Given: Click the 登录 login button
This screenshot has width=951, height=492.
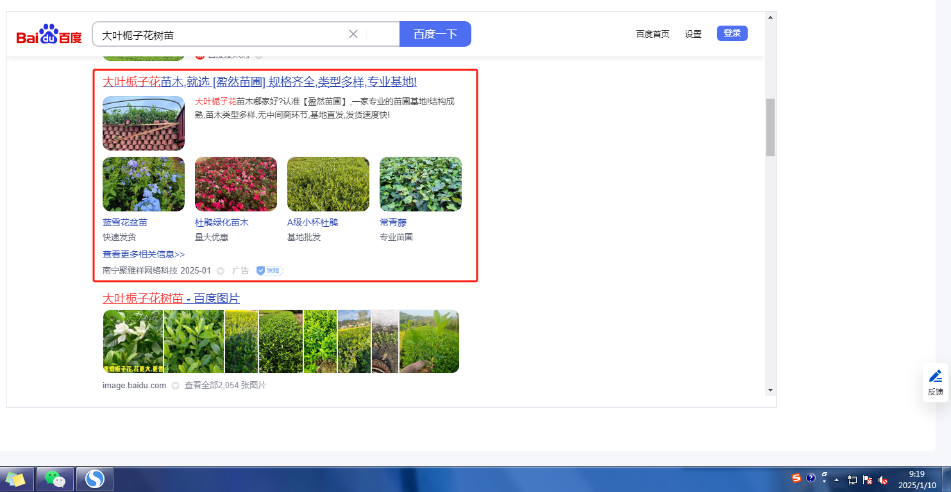Looking at the screenshot, I should click(x=732, y=33).
